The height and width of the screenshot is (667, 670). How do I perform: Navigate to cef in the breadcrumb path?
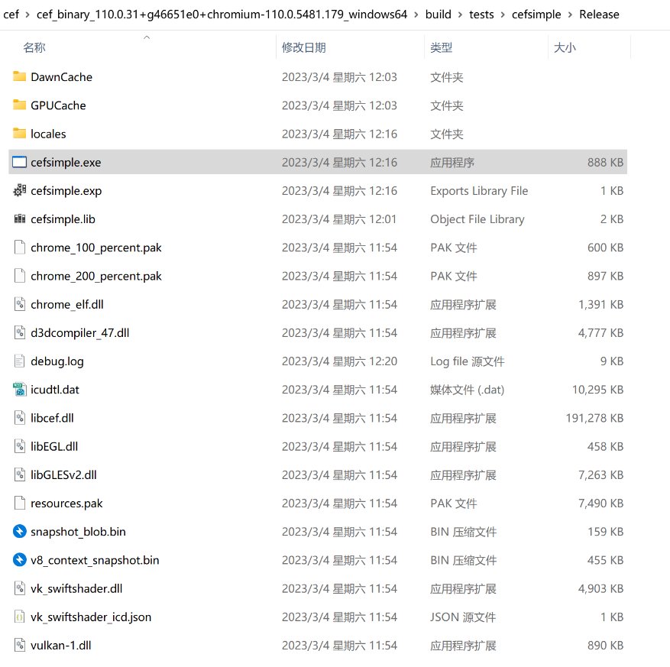[x=11, y=15]
